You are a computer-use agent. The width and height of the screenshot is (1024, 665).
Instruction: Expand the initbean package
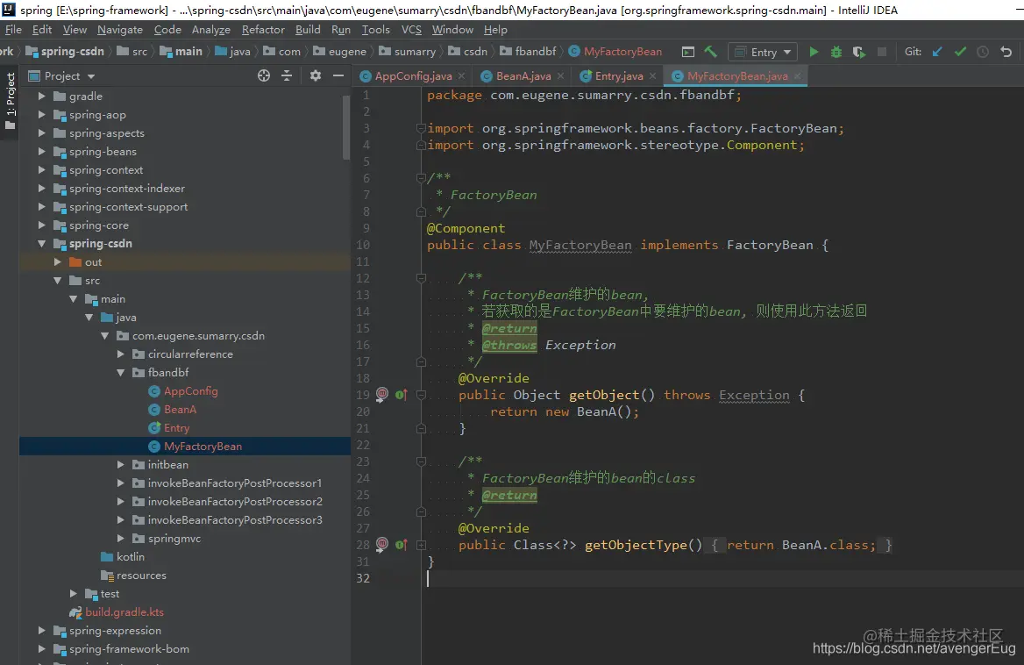point(121,464)
